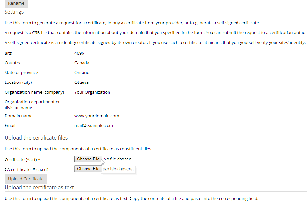Click 'No file chosen' beside Certificate (*.crt)
307x203 pixels.
point(117,159)
